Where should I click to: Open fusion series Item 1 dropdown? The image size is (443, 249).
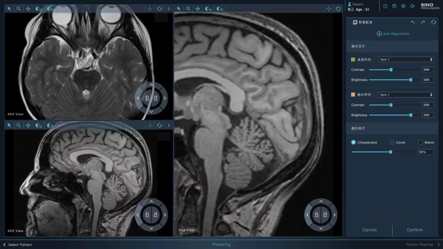[406, 95]
